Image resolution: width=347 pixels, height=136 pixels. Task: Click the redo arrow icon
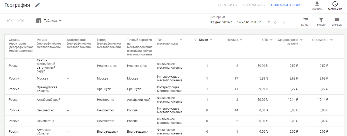point(21,21)
